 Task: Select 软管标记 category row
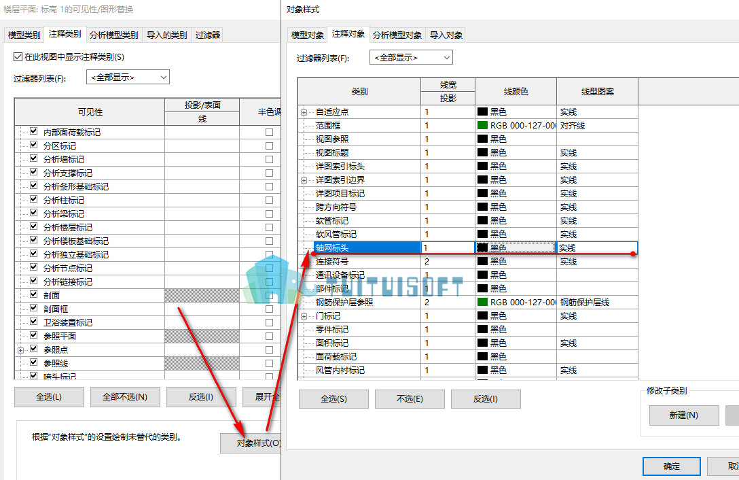pos(332,221)
